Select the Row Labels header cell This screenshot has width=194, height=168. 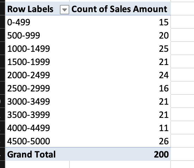tap(30, 9)
